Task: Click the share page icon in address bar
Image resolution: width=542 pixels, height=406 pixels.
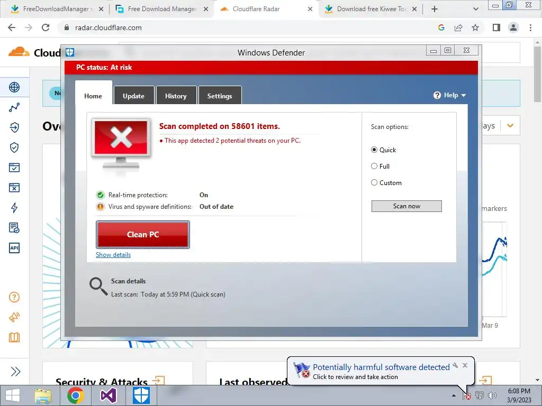Action: (458, 27)
